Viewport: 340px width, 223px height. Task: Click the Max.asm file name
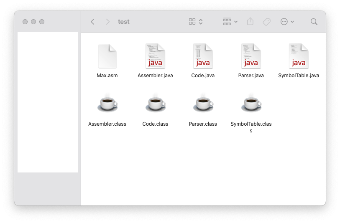(107, 76)
